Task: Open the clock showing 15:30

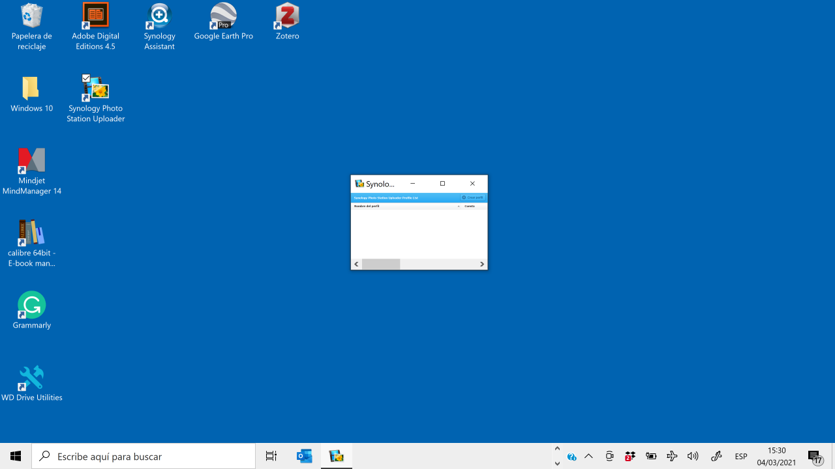Action: tap(776, 456)
